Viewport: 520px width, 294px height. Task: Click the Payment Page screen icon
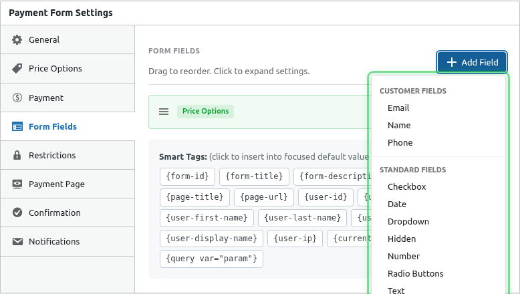point(17,184)
